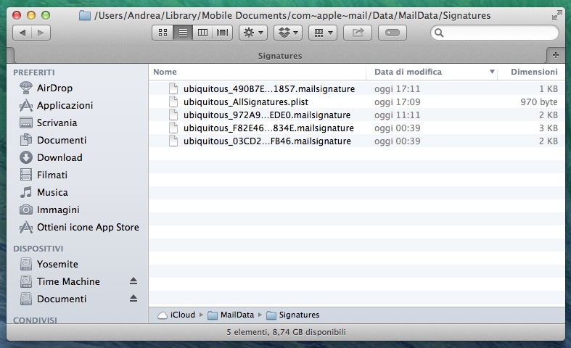This screenshot has height=348, width=571.
Task: Click the file icon of 490B7E mailsignature
Action: (173, 89)
